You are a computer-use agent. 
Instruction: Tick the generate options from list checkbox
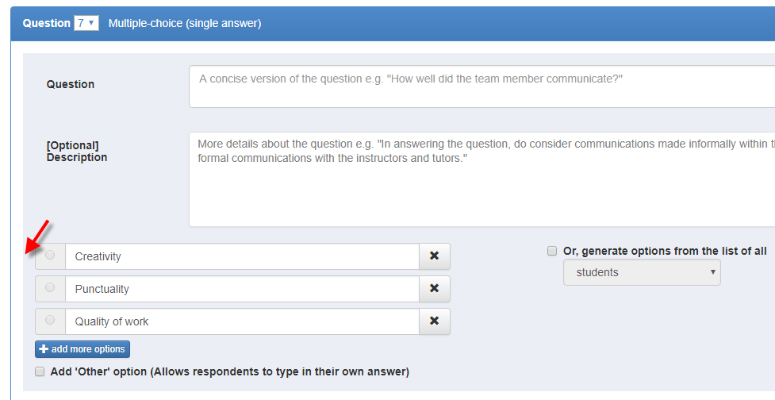click(x=552, y=251)
